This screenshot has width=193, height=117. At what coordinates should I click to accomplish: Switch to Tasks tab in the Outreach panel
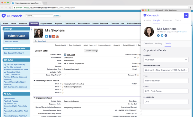click(178, 20)
